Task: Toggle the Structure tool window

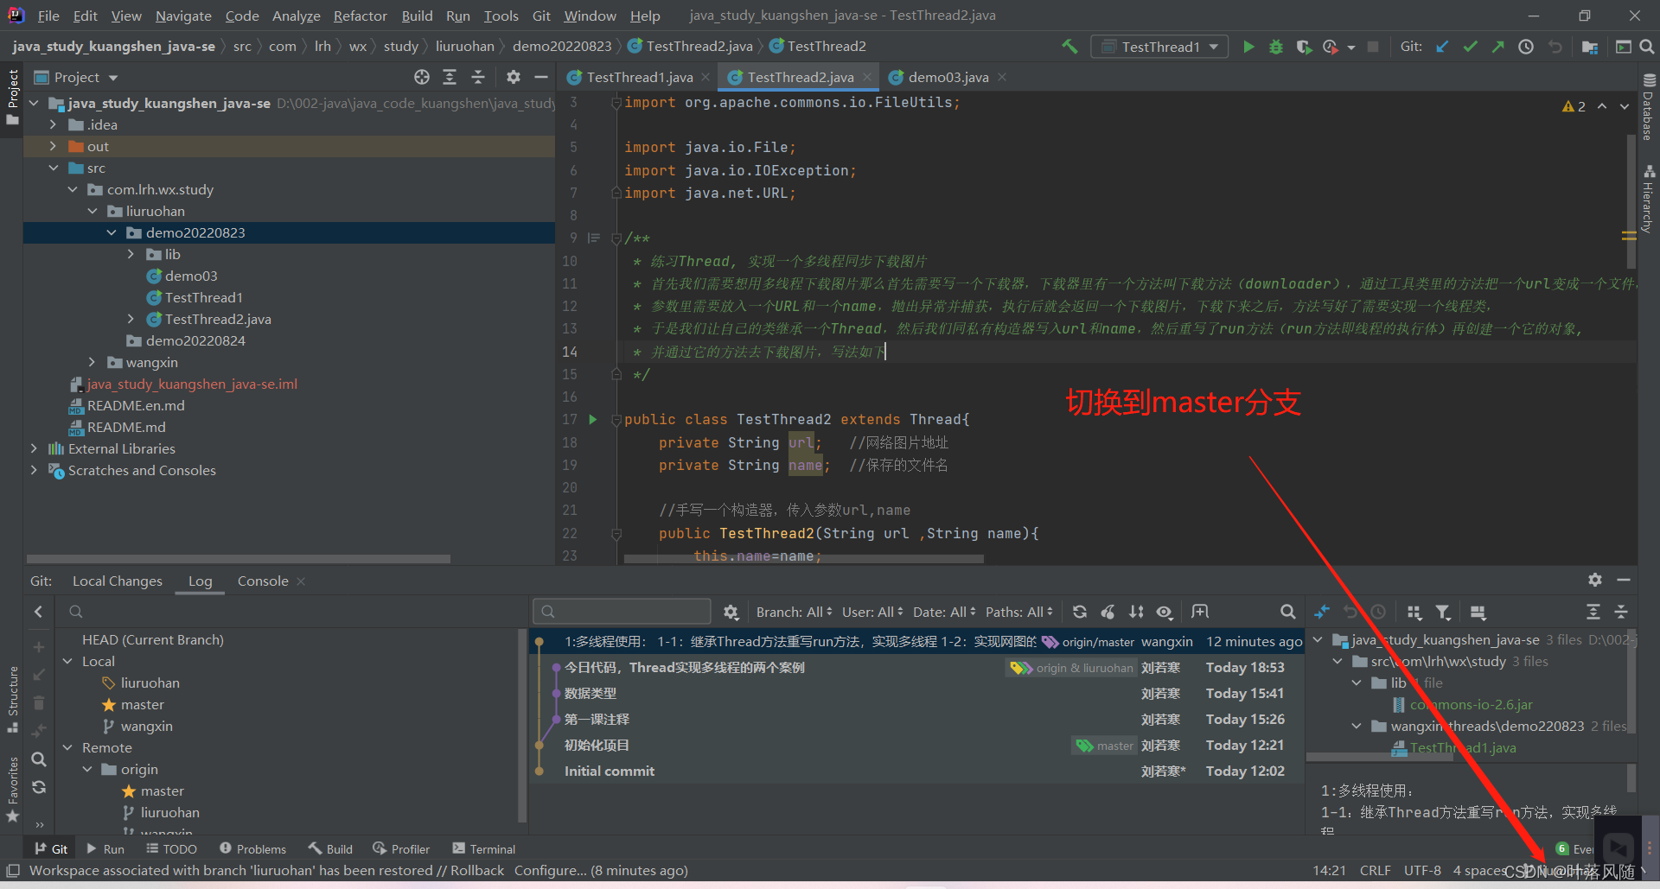Action: 12,700
